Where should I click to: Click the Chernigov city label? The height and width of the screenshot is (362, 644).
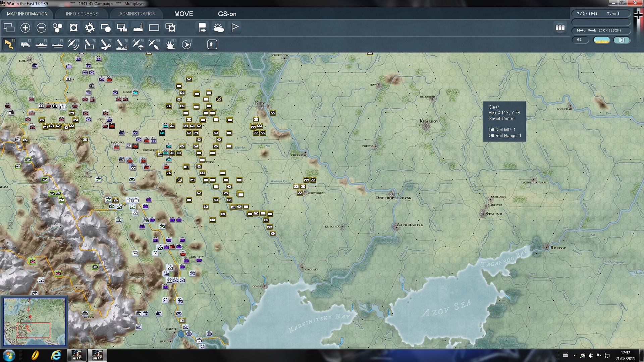pyautogui.click(x=280, y=55)
